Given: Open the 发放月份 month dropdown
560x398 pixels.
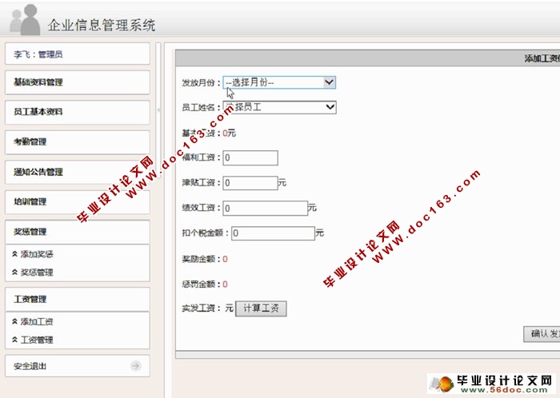Looking at the screenshot, I should pos(279,82).
